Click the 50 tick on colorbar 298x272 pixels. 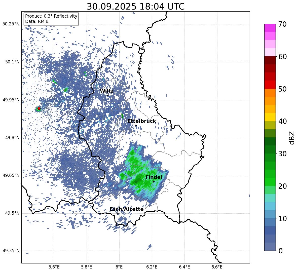(282, 89)
